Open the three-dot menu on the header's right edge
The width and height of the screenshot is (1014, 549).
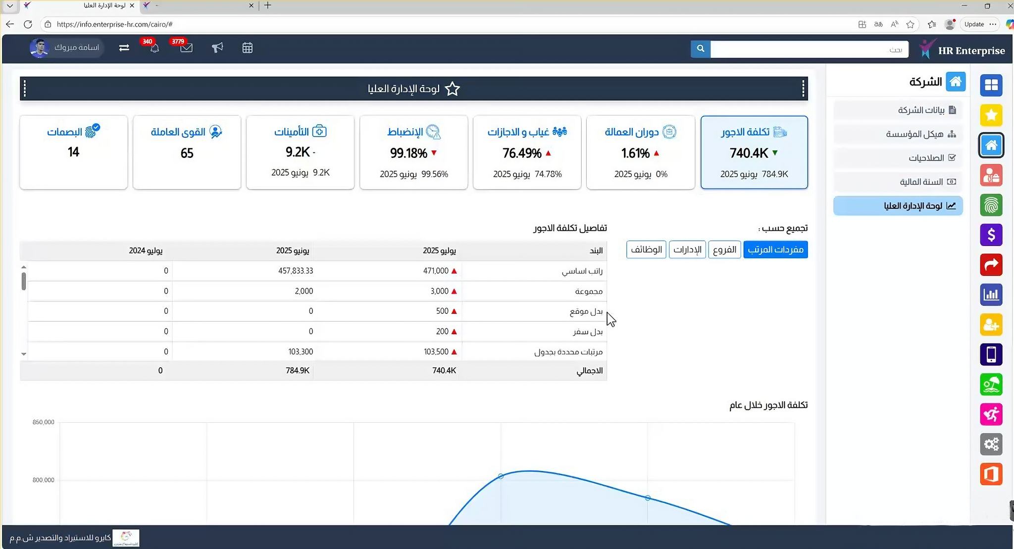click(803, 88)
